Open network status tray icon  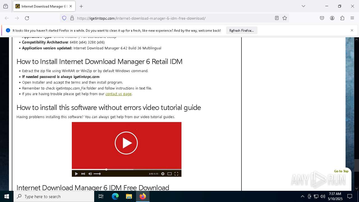click(316, 196)
